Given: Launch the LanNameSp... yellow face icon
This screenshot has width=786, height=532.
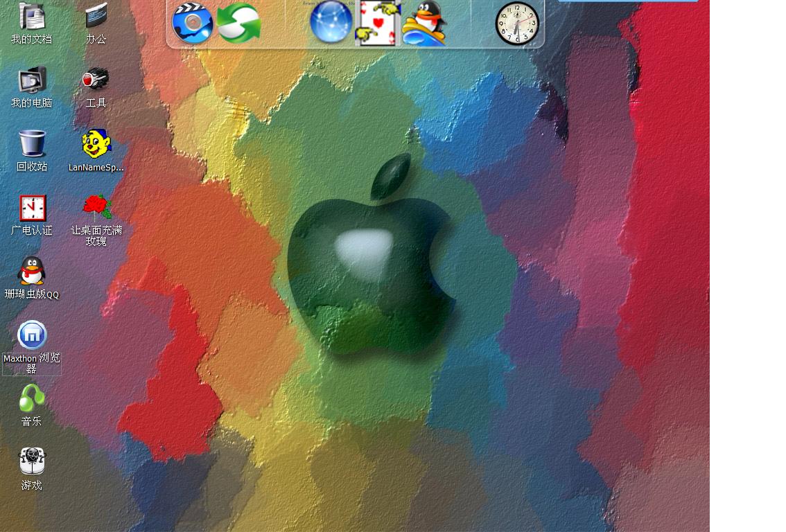Looking at the screenshot, I should pos(96,144).
